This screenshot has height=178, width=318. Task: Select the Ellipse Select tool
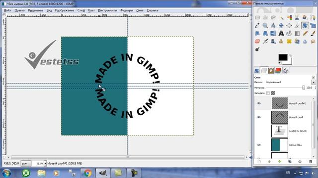pyautogui.click(x=265, y=18)
